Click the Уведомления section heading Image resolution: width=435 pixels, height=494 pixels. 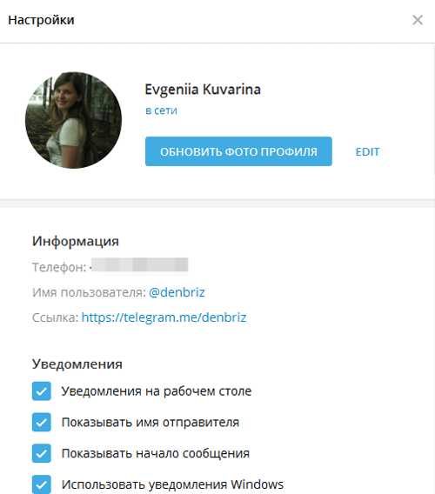[x=77, y=364]
